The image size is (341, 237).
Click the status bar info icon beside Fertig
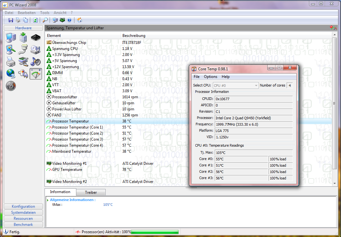point(6,232)
